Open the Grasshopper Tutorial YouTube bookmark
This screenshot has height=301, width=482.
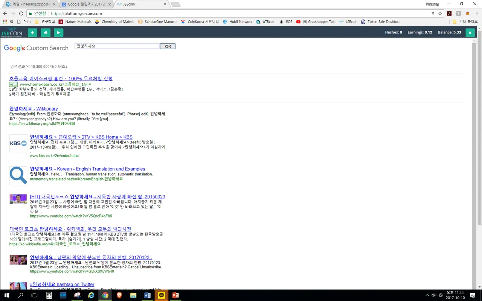(x=316, y=22)
